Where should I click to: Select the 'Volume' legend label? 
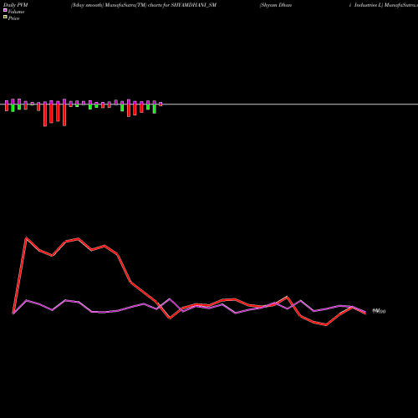(x=16, y=12)
